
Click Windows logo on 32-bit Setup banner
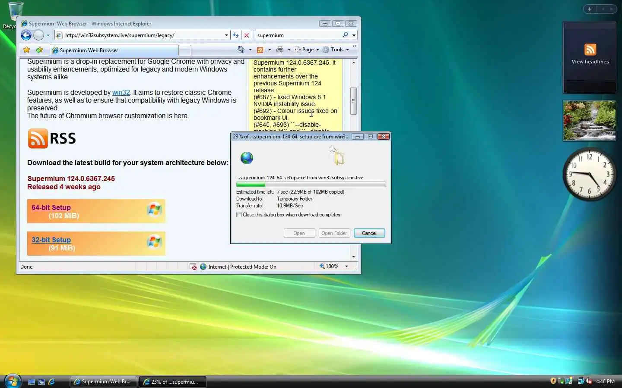(154, 242)
